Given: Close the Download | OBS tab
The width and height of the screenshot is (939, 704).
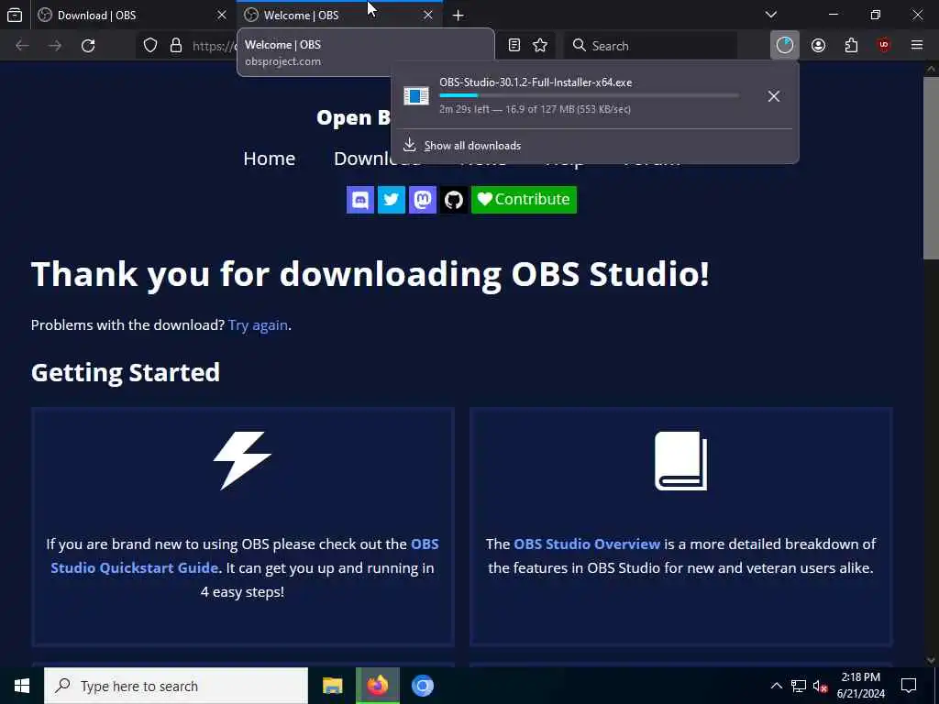Looking at the screenshot, I should click(x=222, y=15).
